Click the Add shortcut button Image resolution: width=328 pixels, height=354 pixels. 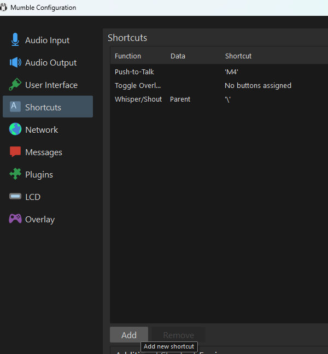(129, 335)
